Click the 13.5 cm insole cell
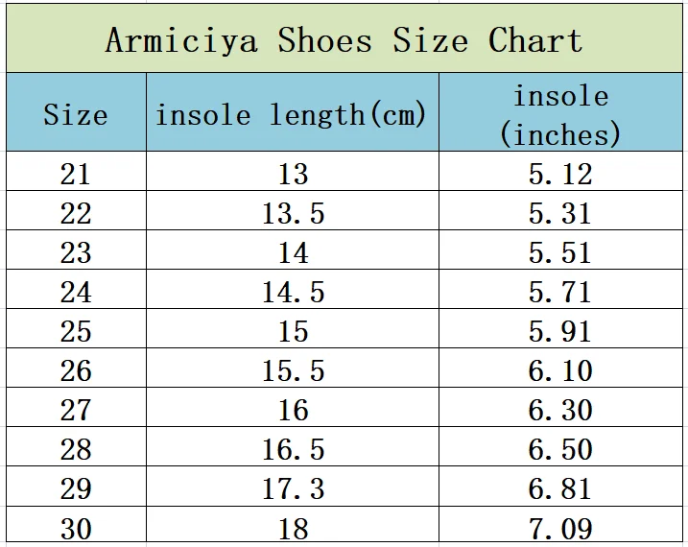The height and width of the screenshot is (547, 688). [x=293, y=213]
